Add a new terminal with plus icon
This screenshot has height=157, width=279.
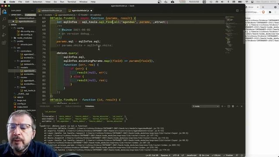(x=222, y=106)
